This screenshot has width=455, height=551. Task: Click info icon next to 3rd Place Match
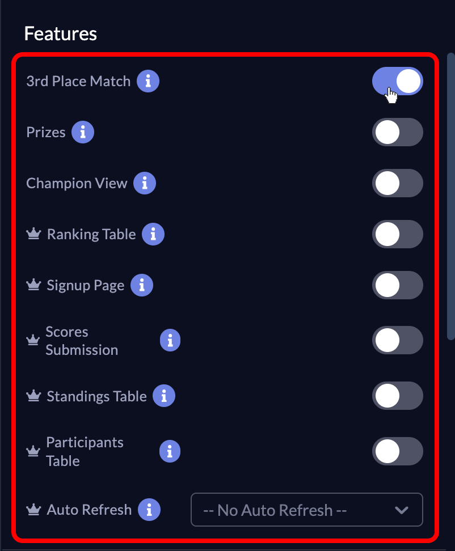point(148,81)
